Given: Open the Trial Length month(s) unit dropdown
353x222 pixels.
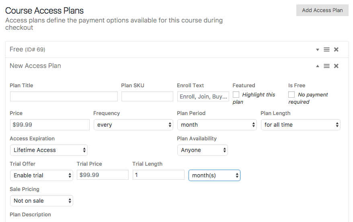Looking at the screenshot, I should [x=214, y=175].
